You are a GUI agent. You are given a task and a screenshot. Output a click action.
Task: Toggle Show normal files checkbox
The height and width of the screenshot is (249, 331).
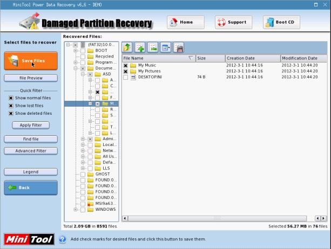pyautogui.click(x=11, y=98)
